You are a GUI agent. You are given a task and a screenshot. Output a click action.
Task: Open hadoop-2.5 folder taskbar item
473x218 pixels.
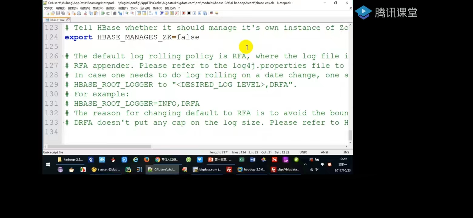tap(70, 160)
